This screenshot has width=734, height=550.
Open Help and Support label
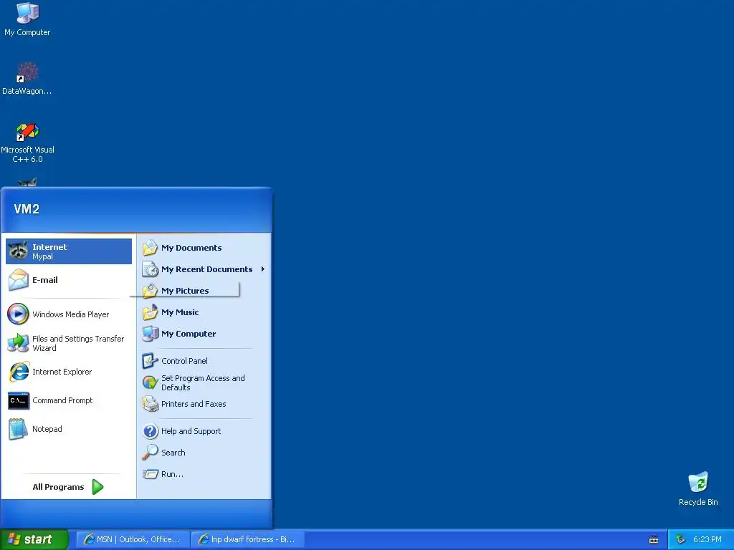pos(191,431)
